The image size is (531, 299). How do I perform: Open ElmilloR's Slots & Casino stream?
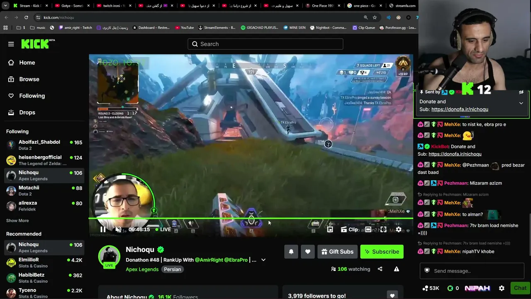coord(44,263)
